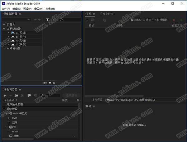Click the queue panel horizontal scrollbar
The height and width of the screenshot is (142, 187).
tap(114, 96)
